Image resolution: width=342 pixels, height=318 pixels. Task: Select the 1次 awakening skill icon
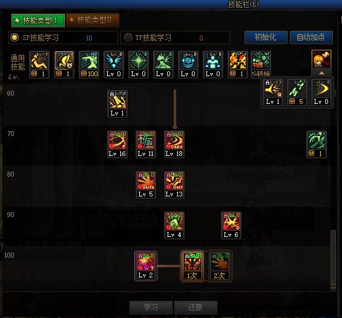coord(192,266)
